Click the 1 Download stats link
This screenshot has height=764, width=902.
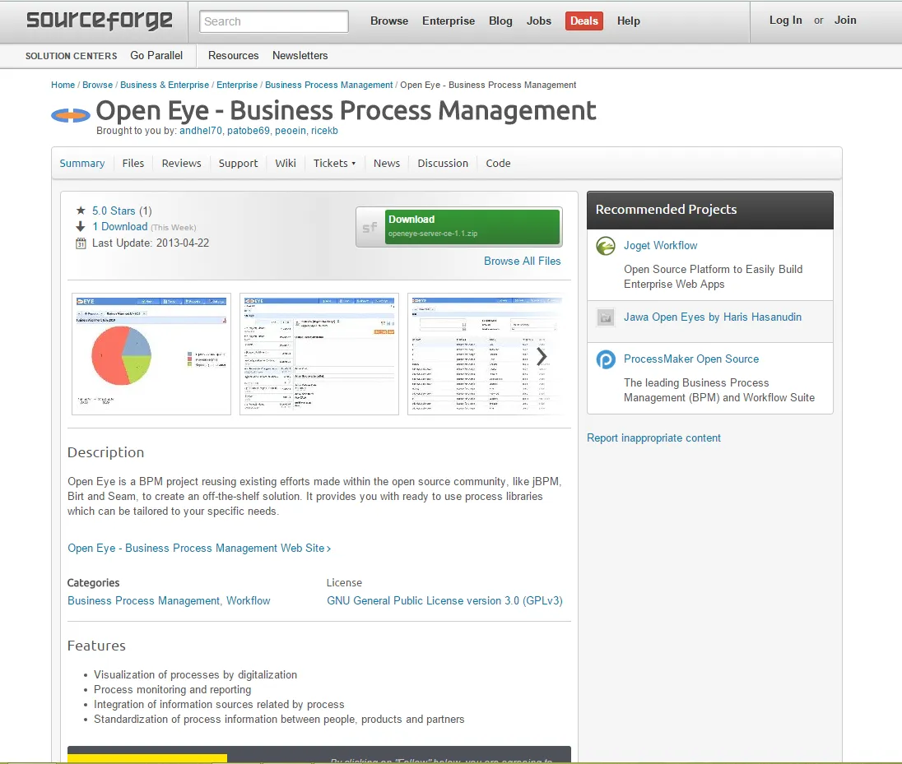point(120,226)
